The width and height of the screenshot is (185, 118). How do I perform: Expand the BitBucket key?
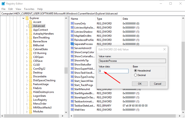(x=27, y=45)
